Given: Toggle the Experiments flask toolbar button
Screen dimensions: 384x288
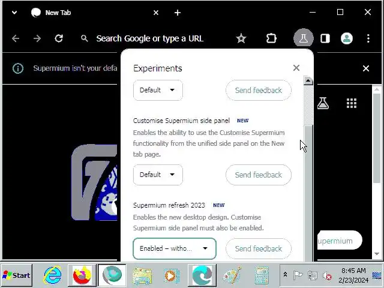Looking at the screenshot, I should pyautogui.click(x=304, y=38).
